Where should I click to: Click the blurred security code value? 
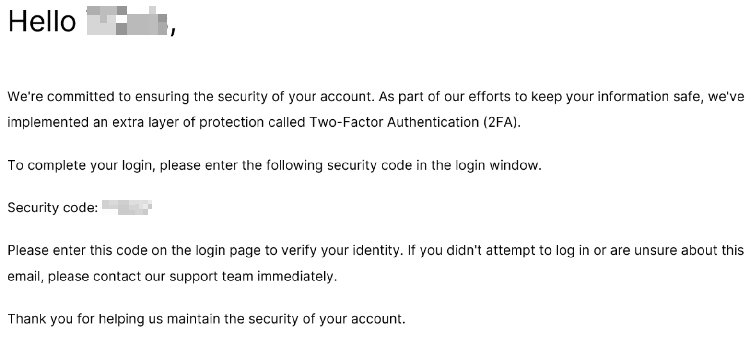127,208
